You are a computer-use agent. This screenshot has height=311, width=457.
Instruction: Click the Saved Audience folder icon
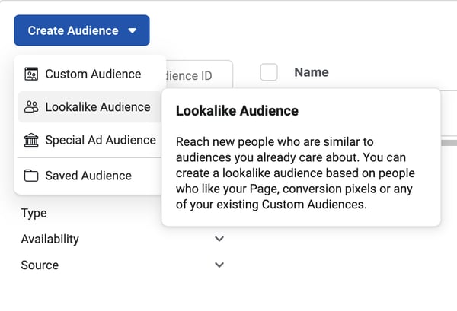(x=31, y=176)
